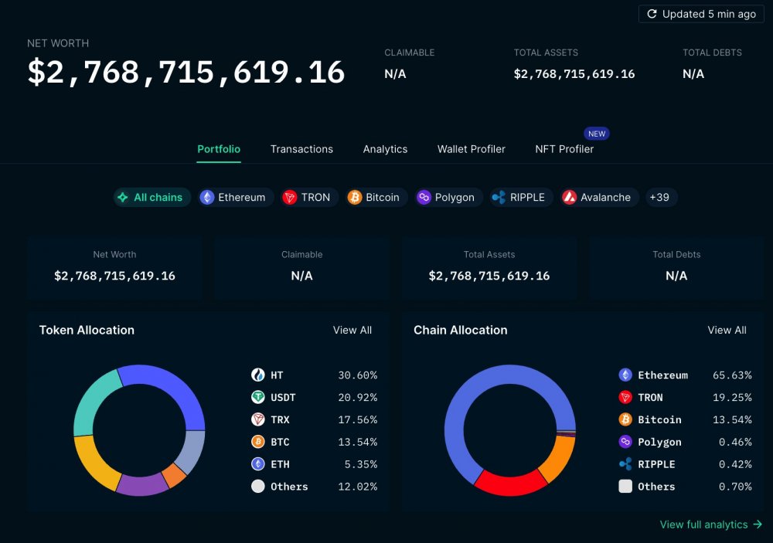Image resolution: width=773 pixels, height=543 pixels.
Task: Click the Total Debts summary card
Action: point(676,266)
